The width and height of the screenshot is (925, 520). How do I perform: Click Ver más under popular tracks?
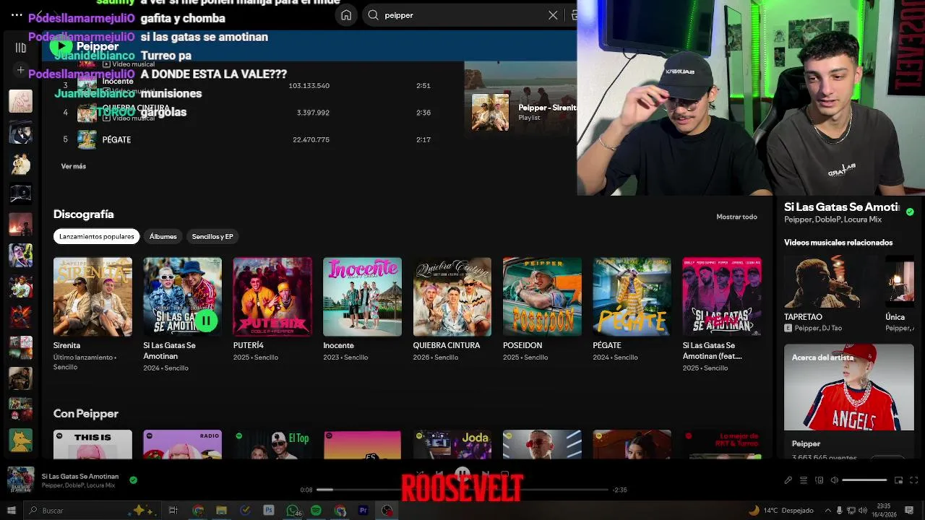pyautogui.click(x=73, y=166)
